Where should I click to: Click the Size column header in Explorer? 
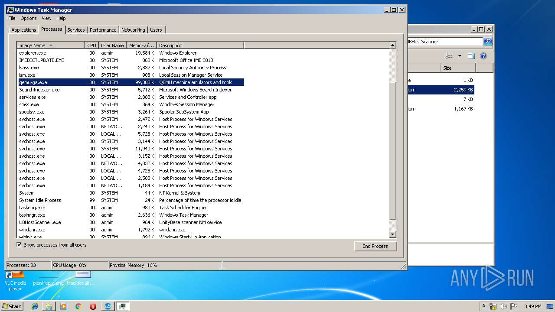(x=458, y=68)
